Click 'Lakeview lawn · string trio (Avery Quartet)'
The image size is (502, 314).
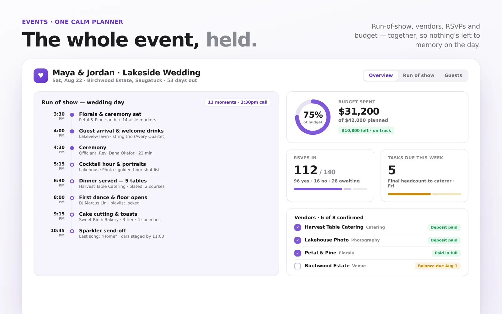(122, 137)
